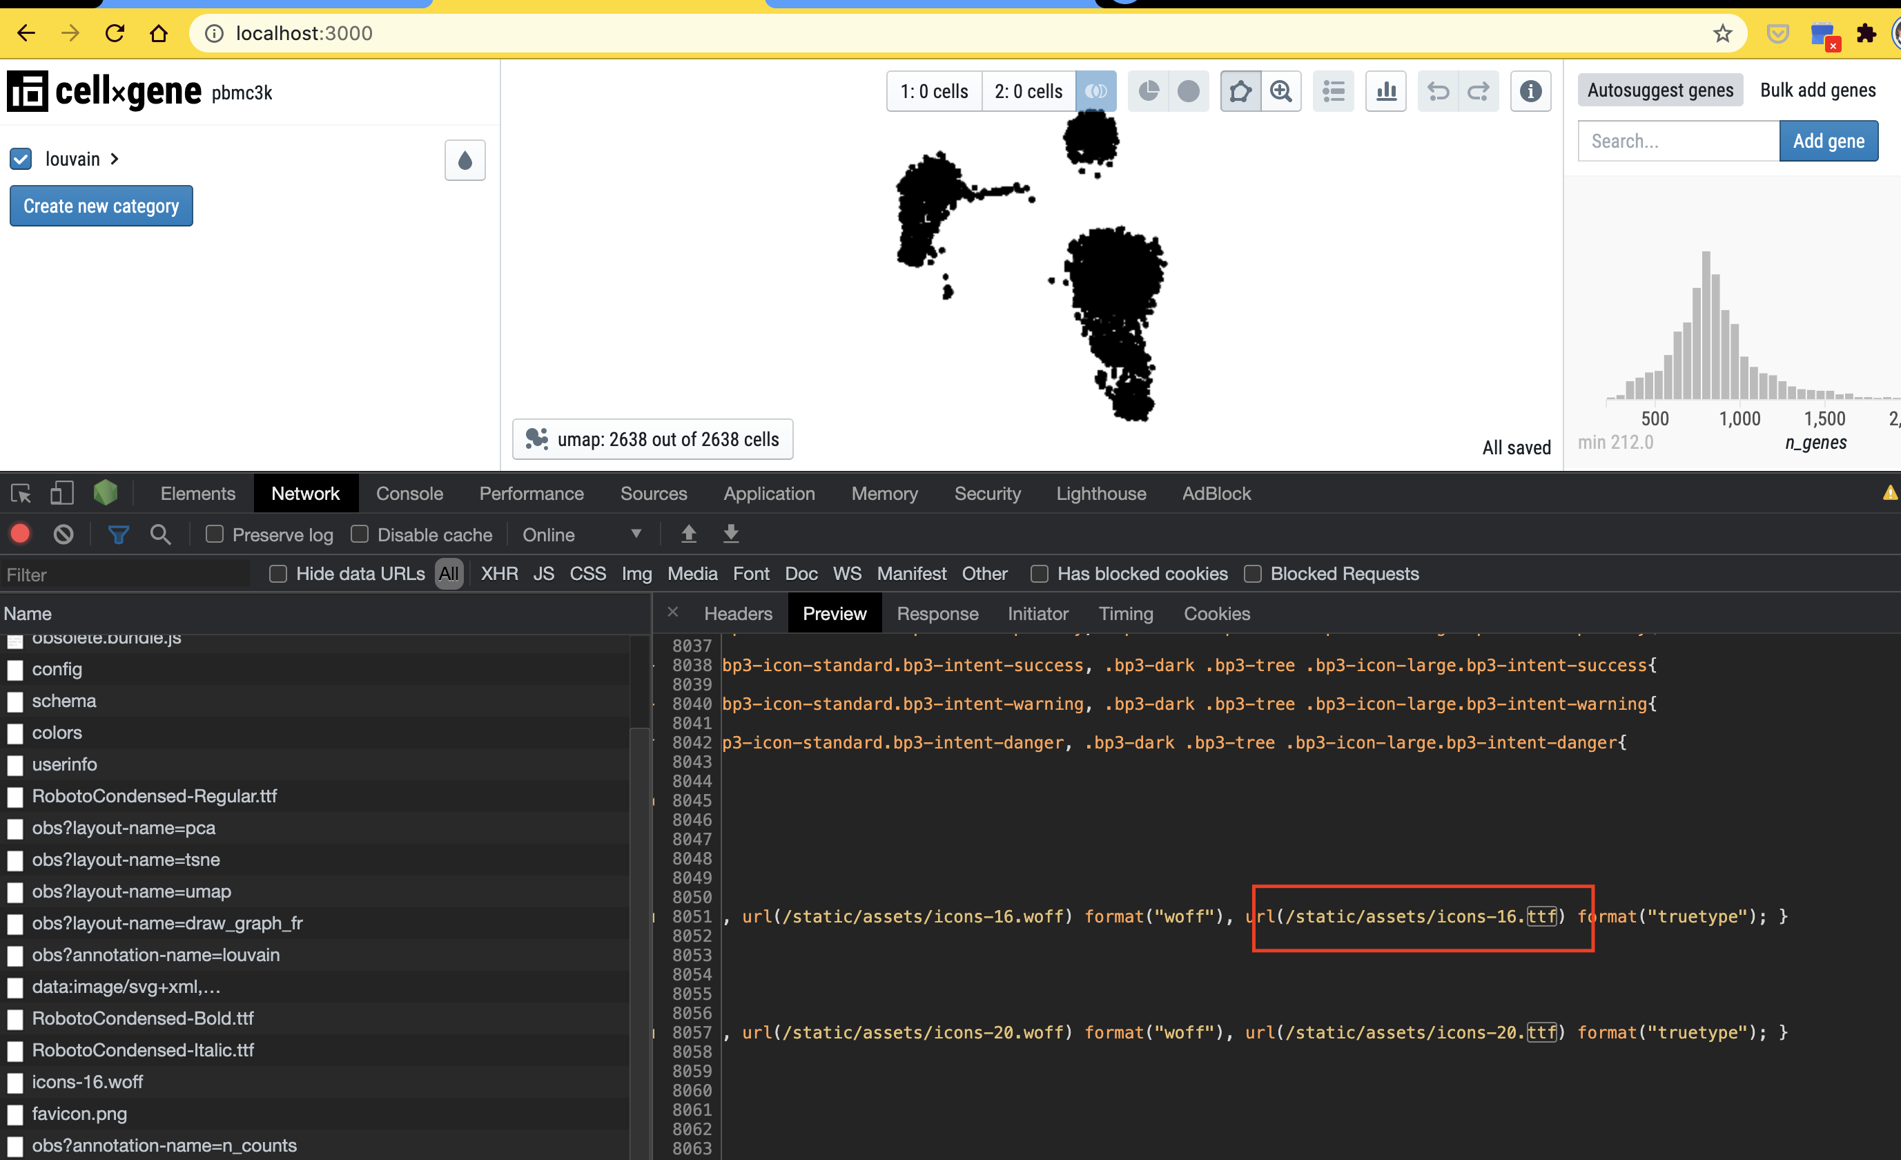
Task: Select the lasso selection tool icon
Action: [1240, 91]
